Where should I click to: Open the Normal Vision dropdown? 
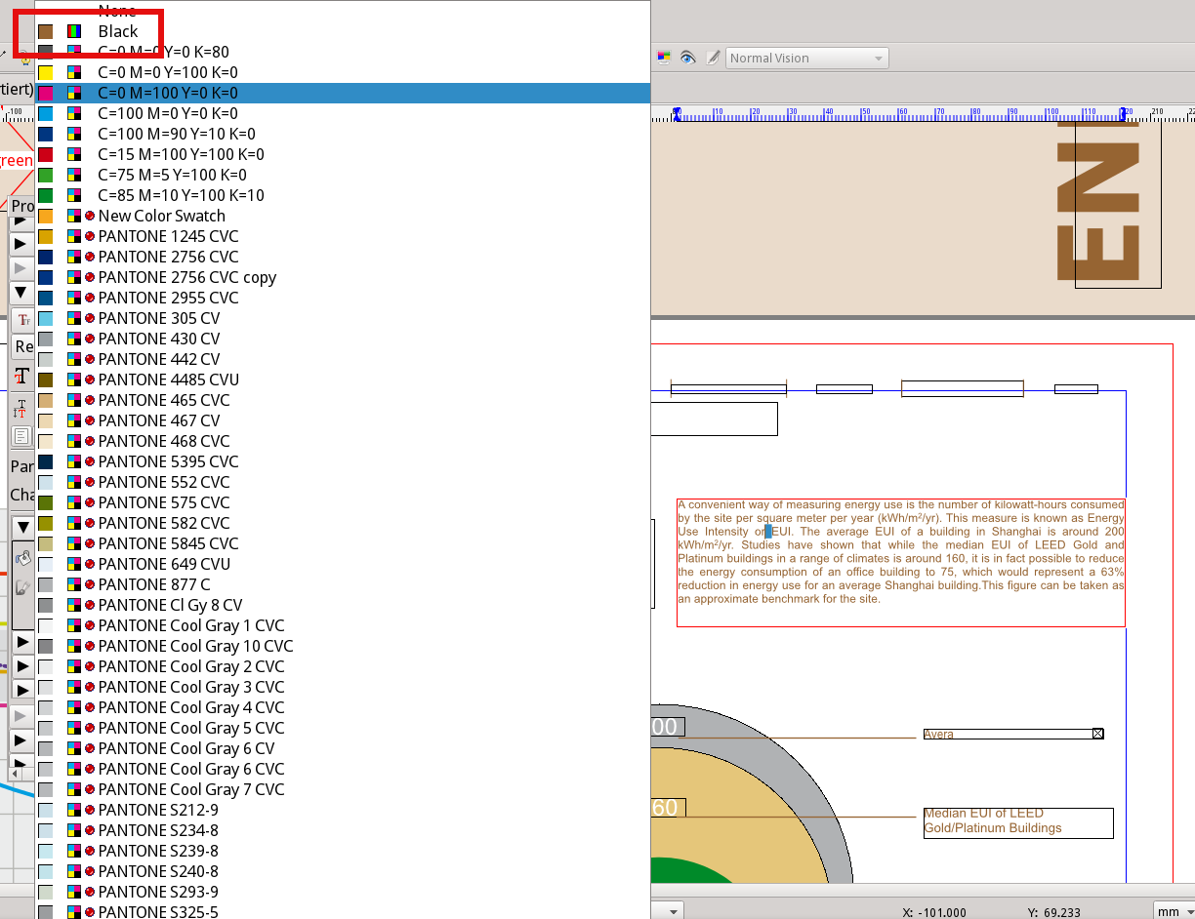pyautogui.click(x=807, y=58)
